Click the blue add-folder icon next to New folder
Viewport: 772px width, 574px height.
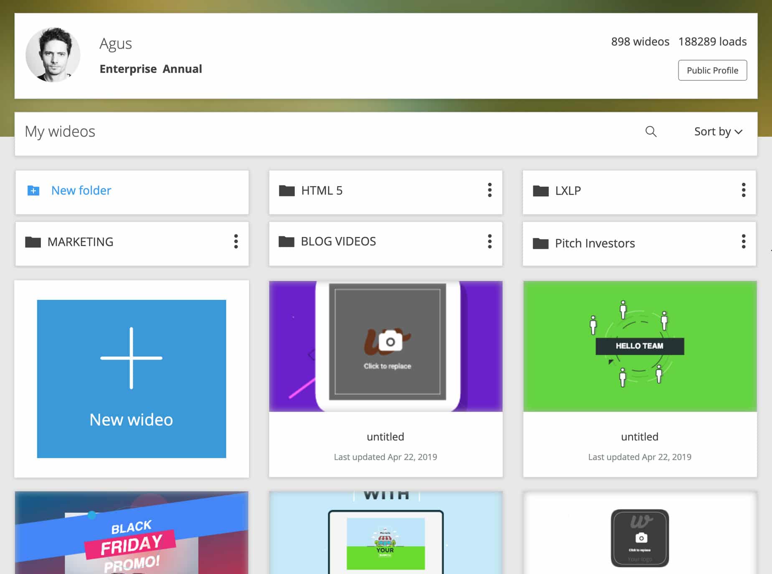[33, 191]
